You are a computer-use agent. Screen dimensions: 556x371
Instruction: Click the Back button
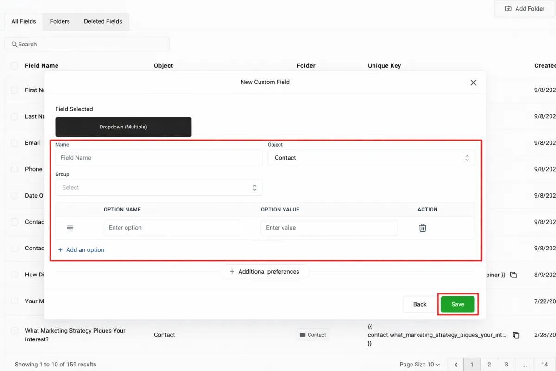click(x=420, y=304)
